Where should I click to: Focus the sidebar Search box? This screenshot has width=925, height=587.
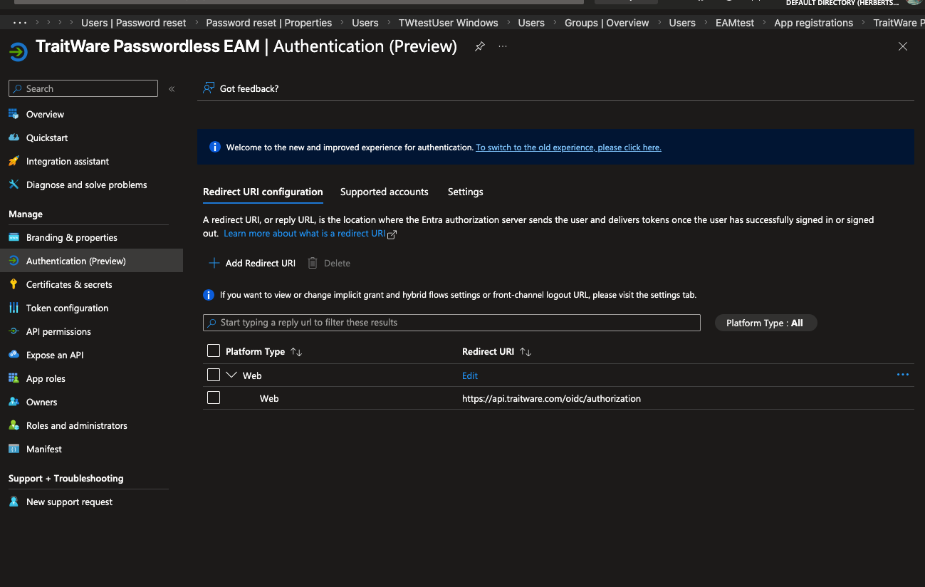[83, 88]
